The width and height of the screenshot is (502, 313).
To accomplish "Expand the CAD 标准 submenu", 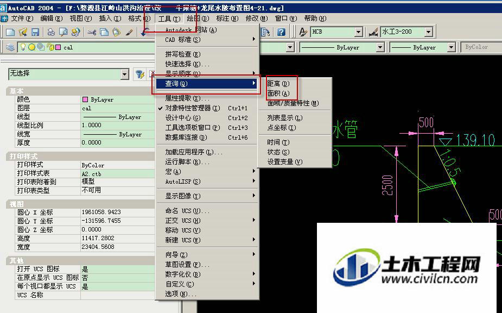I will [207, 40].
